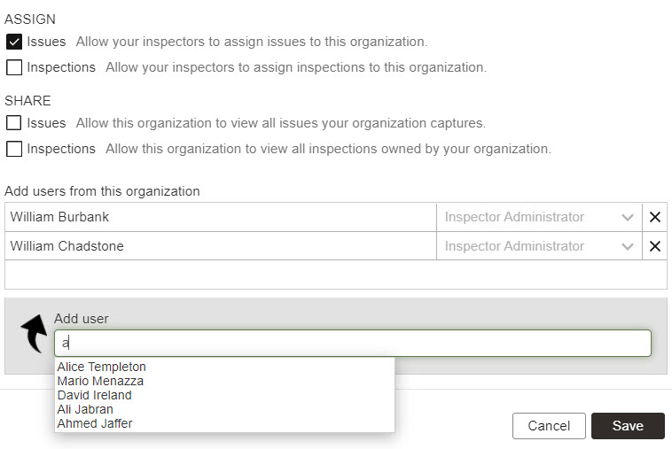
Task: Open role dropdown for William Burbank
Action: tap(539, 217)
